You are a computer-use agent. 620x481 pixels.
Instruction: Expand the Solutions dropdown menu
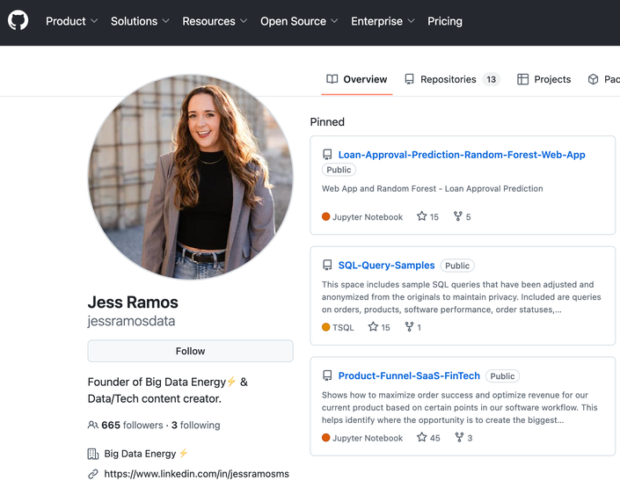tap(140, 21)
